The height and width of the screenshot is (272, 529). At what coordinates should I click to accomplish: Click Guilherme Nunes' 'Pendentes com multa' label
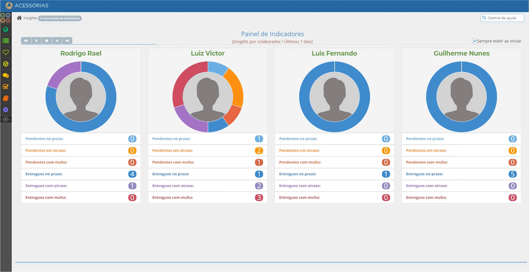[427, 162]
